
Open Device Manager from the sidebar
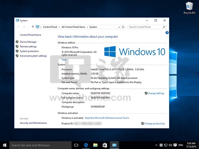pos(28,42)
